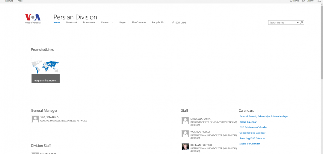Image resolution: width=323 pixels, height=154 pixels.
Task: Click the PromotedLinks web part heading
Action: click(x=42, y=50)
